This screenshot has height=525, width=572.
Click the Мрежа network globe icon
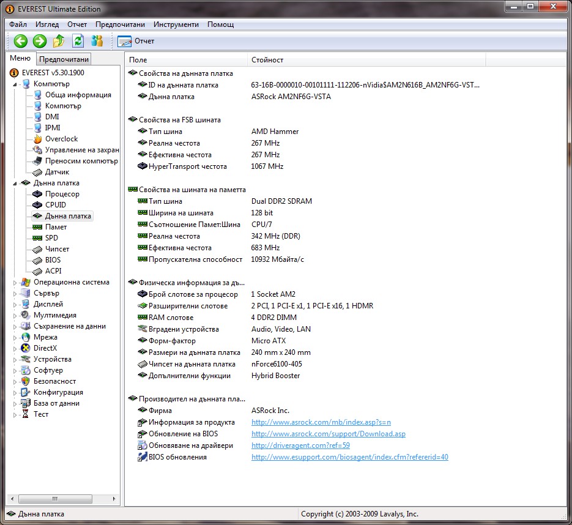pyautogui.click(x=26, y=337)
